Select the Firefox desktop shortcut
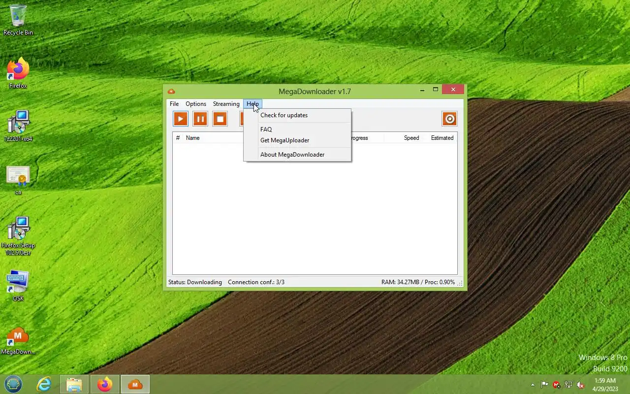The image size is (630, 394). 18,73
